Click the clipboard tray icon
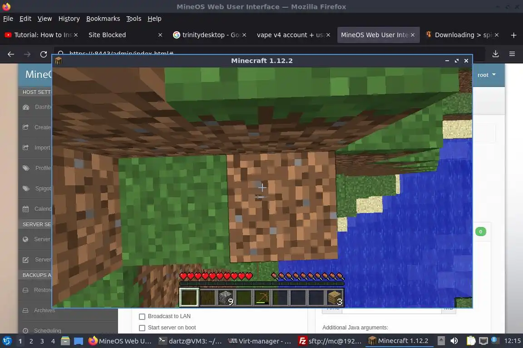This screenshot has height=348, width=523. 471,341
